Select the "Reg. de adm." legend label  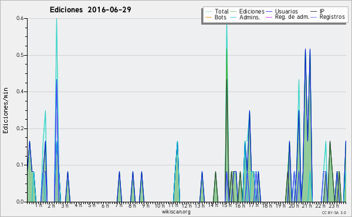pos(292,17)
